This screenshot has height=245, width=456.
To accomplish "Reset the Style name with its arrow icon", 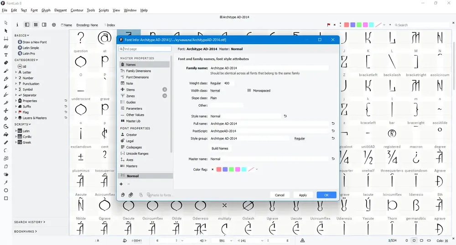I will (285, 116).
